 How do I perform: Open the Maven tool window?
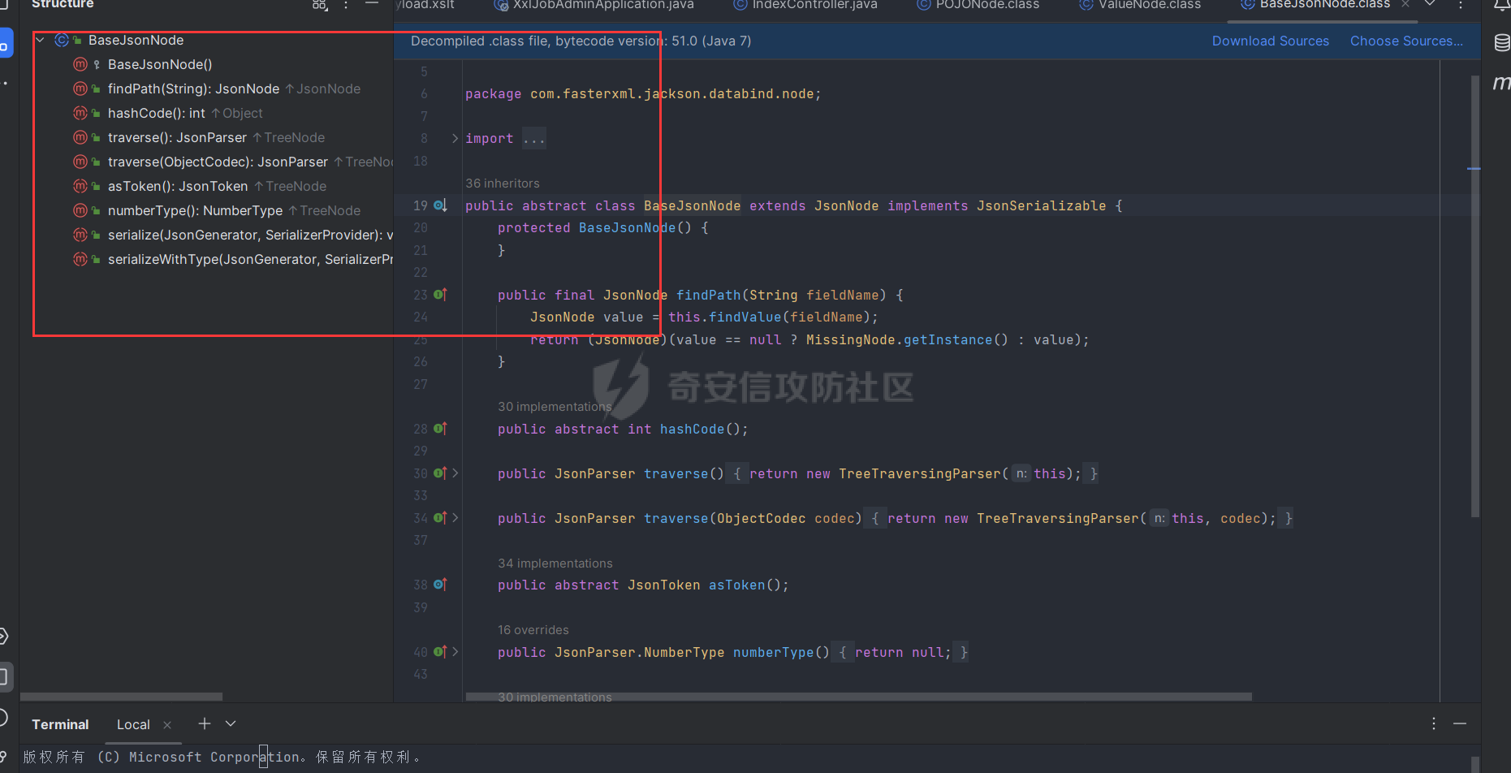[1501, 82]
